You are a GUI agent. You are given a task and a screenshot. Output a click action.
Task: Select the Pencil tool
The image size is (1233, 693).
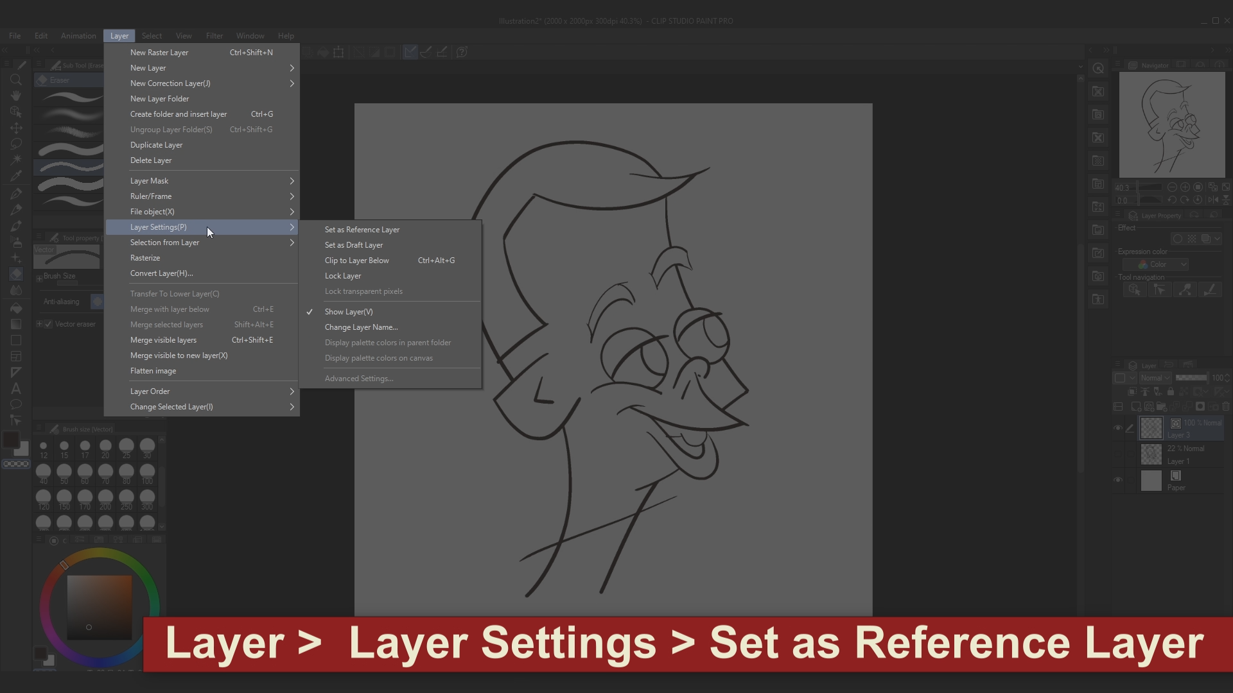(16, 210)
